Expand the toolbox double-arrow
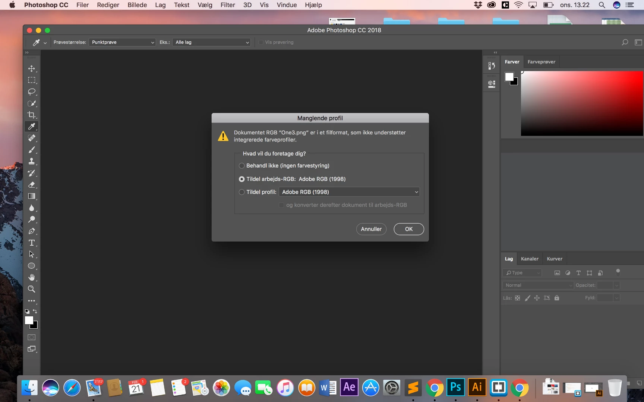Image resolution: width=644 pixels, height=402 pixels. point(27,52)
